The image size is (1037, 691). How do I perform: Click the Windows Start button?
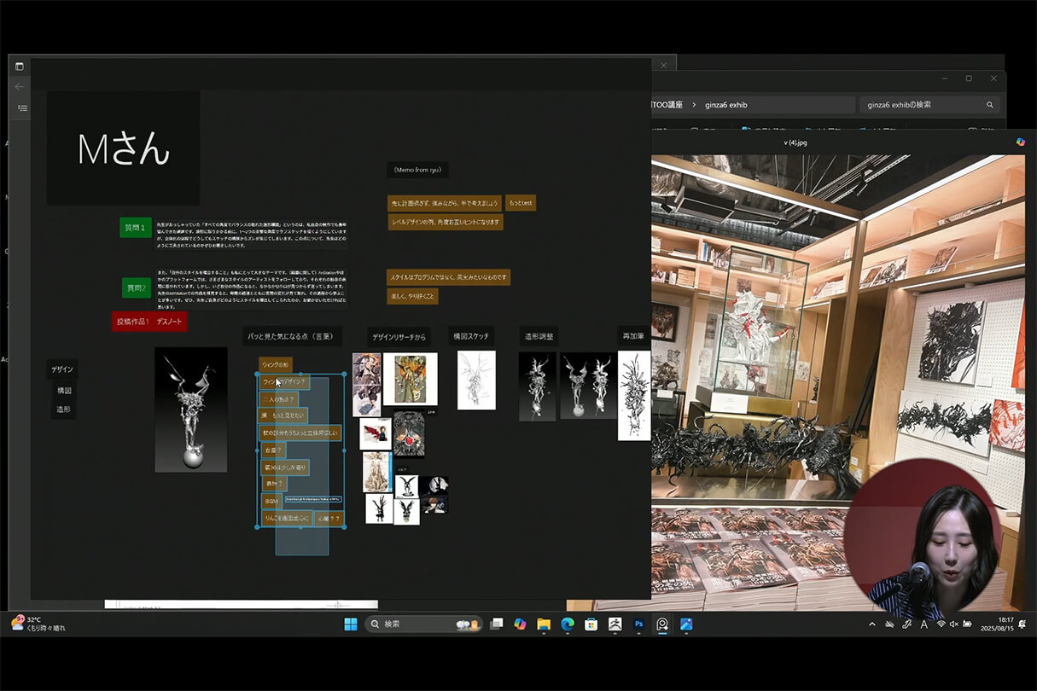(351, 624)
